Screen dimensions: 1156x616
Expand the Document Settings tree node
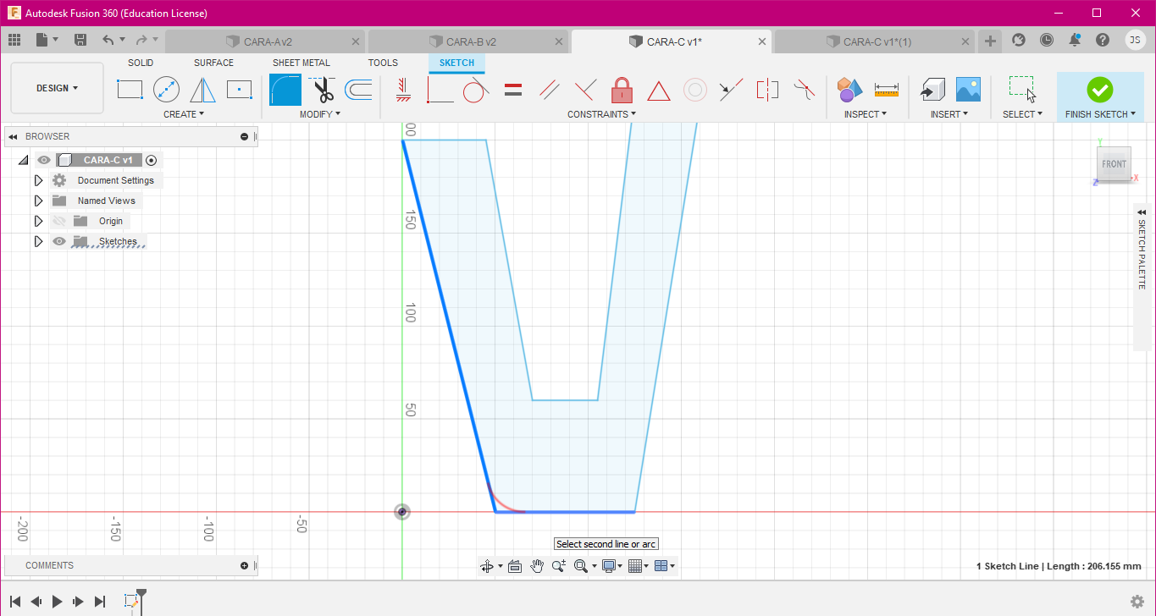click(38, 180)
